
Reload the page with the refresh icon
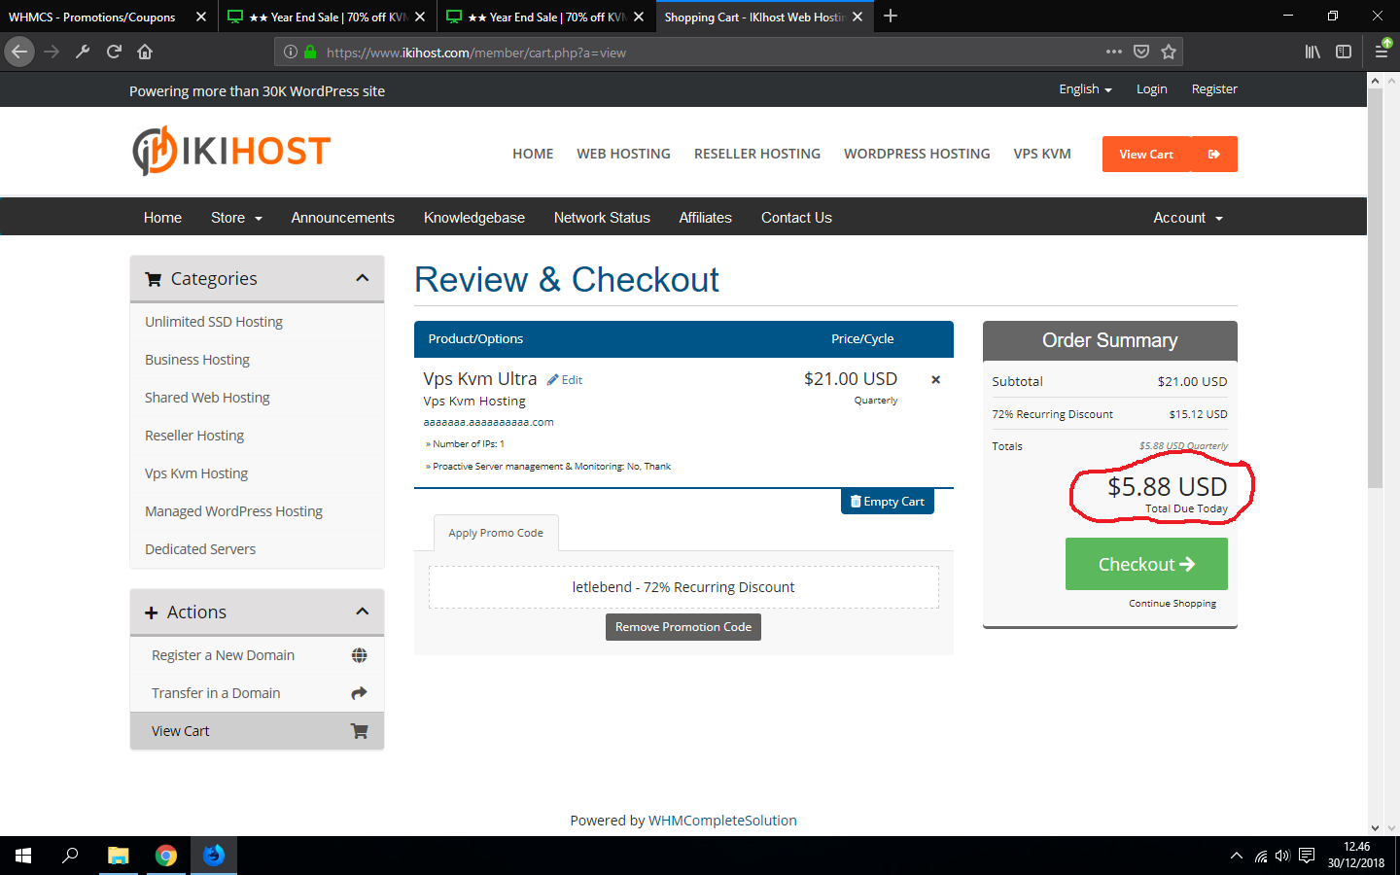pyautogui.click(x=114, y=52)
